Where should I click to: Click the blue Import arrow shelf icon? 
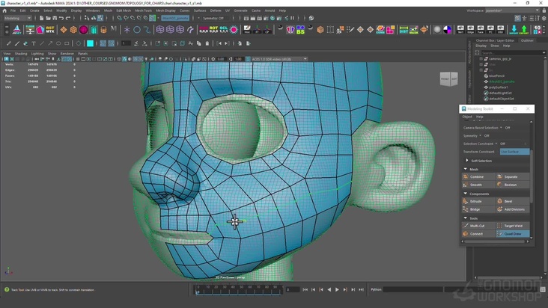[x=514, y=30]
